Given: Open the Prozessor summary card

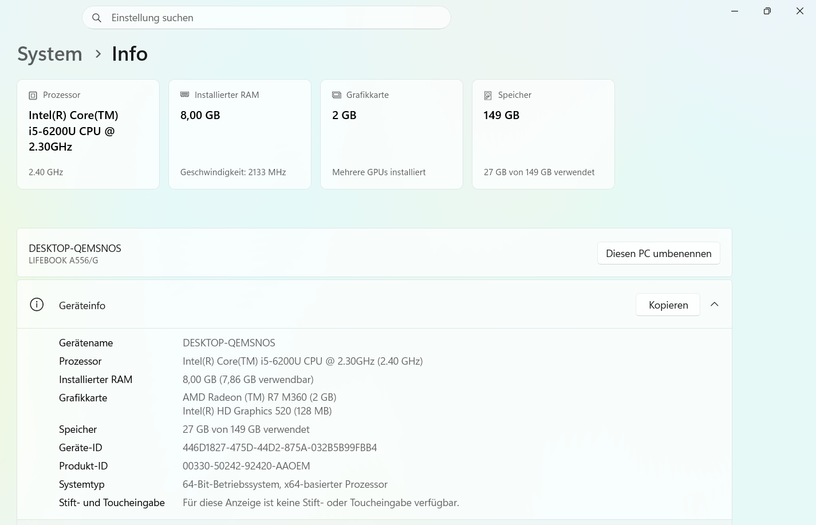Looking at the screenshot, I should click(88, 134).
